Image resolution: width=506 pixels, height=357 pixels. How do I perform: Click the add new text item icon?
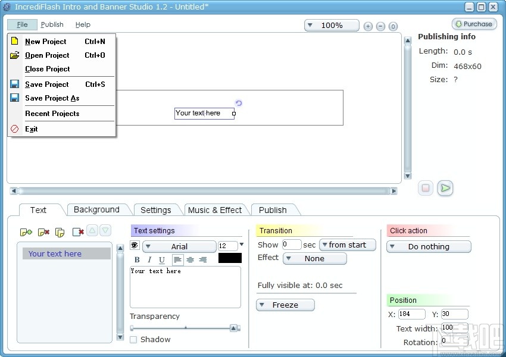tap(26, 232)
